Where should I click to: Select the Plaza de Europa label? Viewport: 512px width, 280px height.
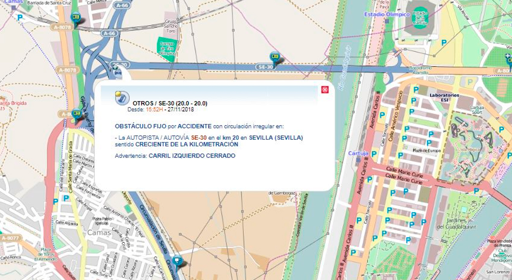(422, 150)
